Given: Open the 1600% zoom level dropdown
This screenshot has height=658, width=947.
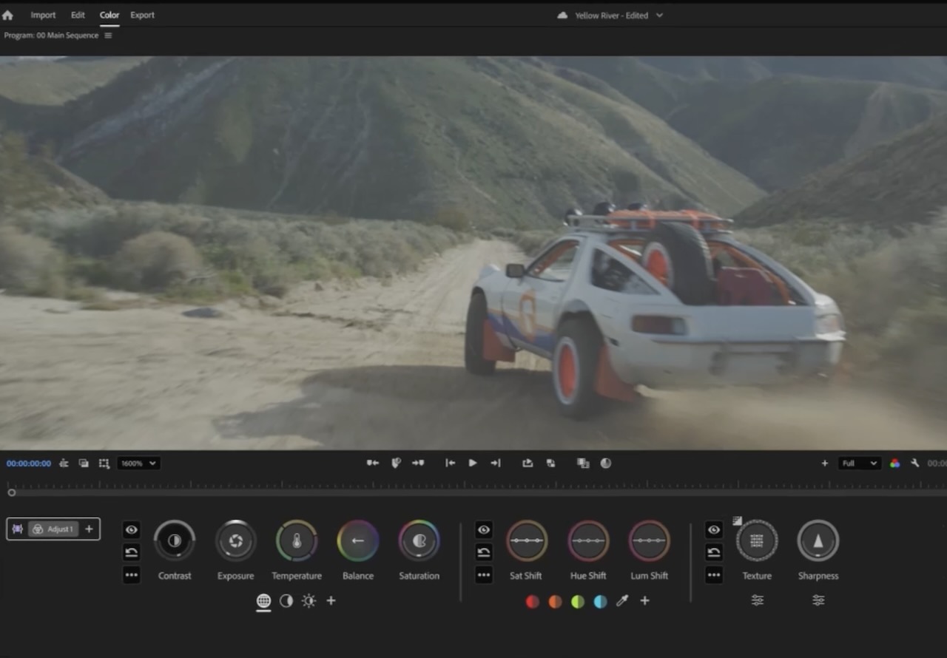Looking at the screenshot, I should coord(138,463).
